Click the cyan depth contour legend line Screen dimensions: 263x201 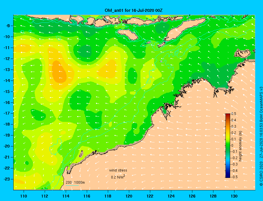pos(72,186)
